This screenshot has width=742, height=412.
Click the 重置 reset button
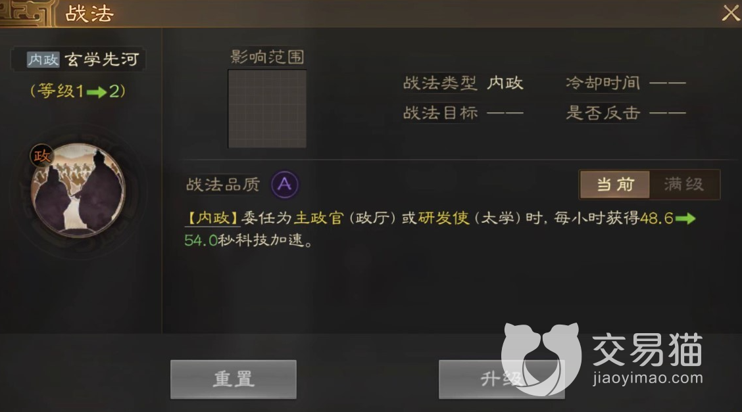pos(234,379)
